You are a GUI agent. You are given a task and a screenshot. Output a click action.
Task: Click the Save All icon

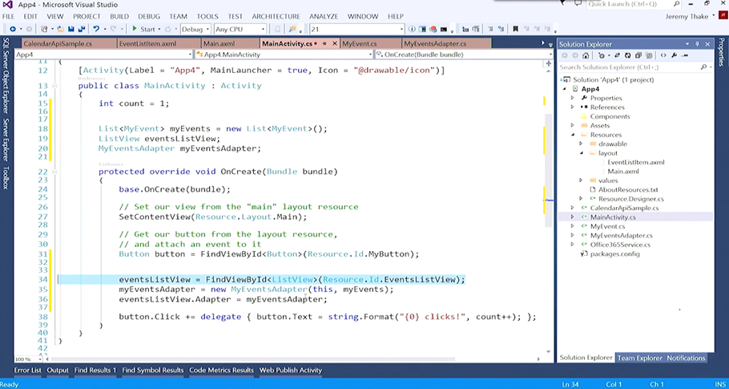pyautogui.click(x=82, y=29)
